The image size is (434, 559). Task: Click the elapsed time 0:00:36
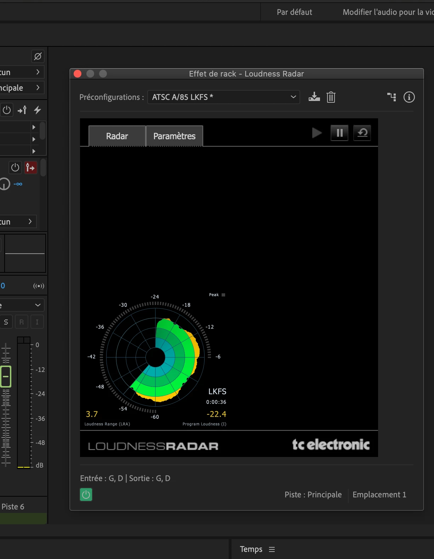(216, 402)
